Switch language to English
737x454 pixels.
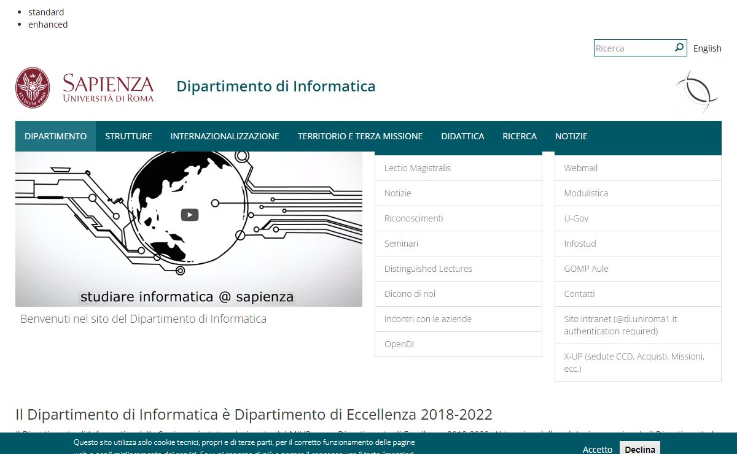[707, 48]
